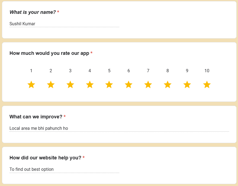Click the 'What can we improve?' question label

(x=36, y=117)
